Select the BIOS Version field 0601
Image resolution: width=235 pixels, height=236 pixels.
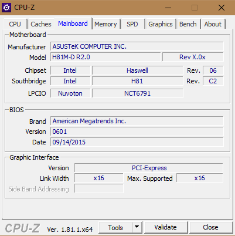coord(137,132)
